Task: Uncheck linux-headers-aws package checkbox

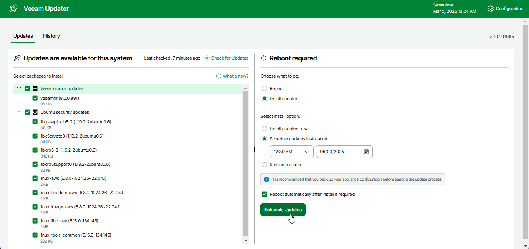Action: pos(35,193)
